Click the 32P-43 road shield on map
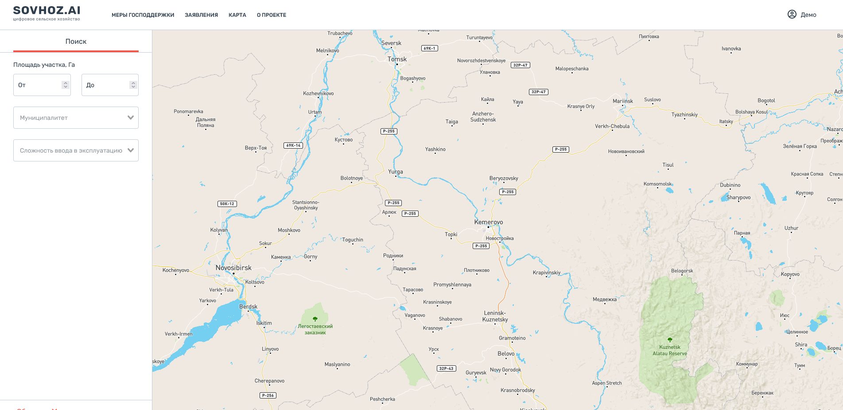The image size is (843, 410). (446, 368)
